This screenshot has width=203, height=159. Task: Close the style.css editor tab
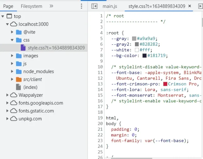click(189, 6)
